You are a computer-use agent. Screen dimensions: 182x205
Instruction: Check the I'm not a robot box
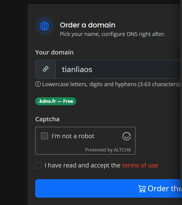pyautogui.click(x=44, y=136)
